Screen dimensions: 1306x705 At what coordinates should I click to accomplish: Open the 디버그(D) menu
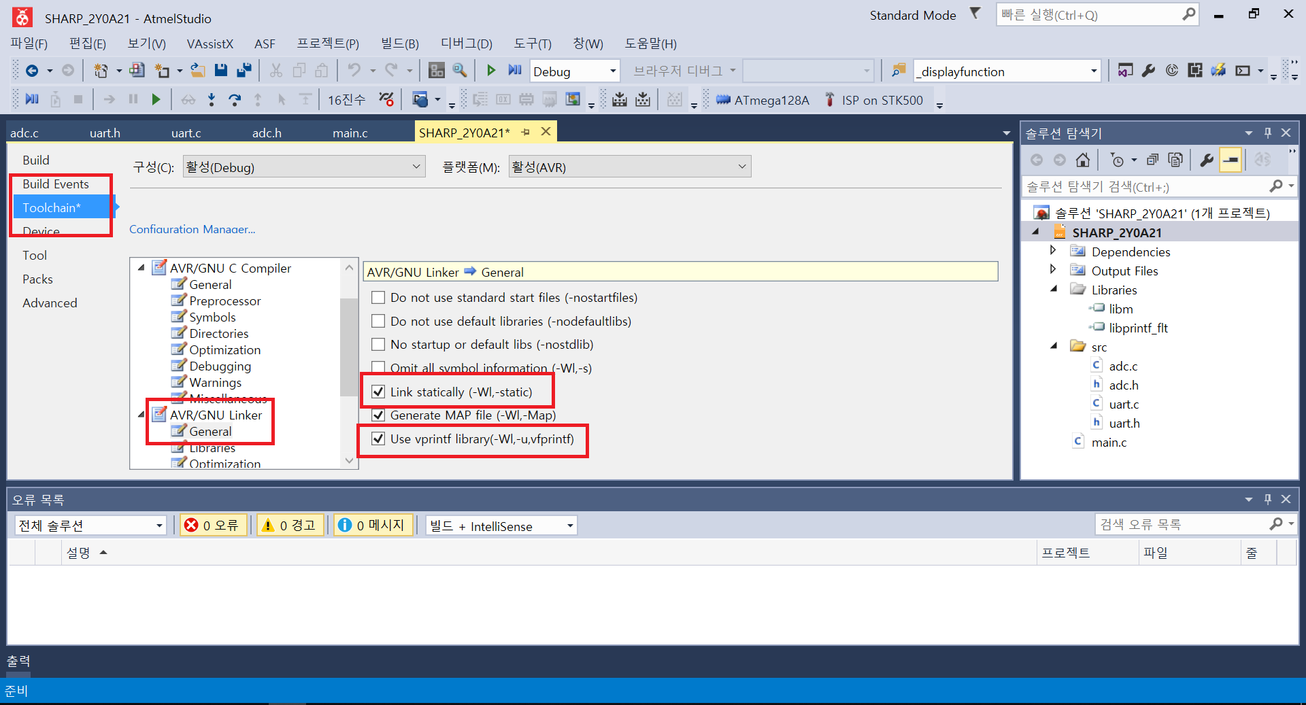click(467, 44)
